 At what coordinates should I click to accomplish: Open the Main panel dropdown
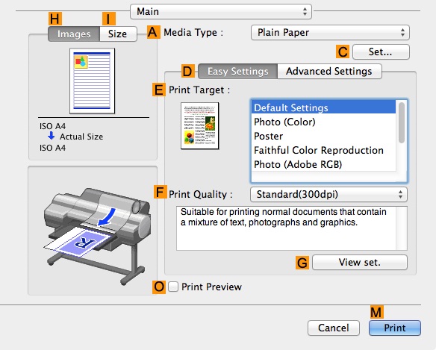(221, 11)
